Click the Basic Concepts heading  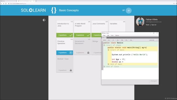tap(69, 10)
